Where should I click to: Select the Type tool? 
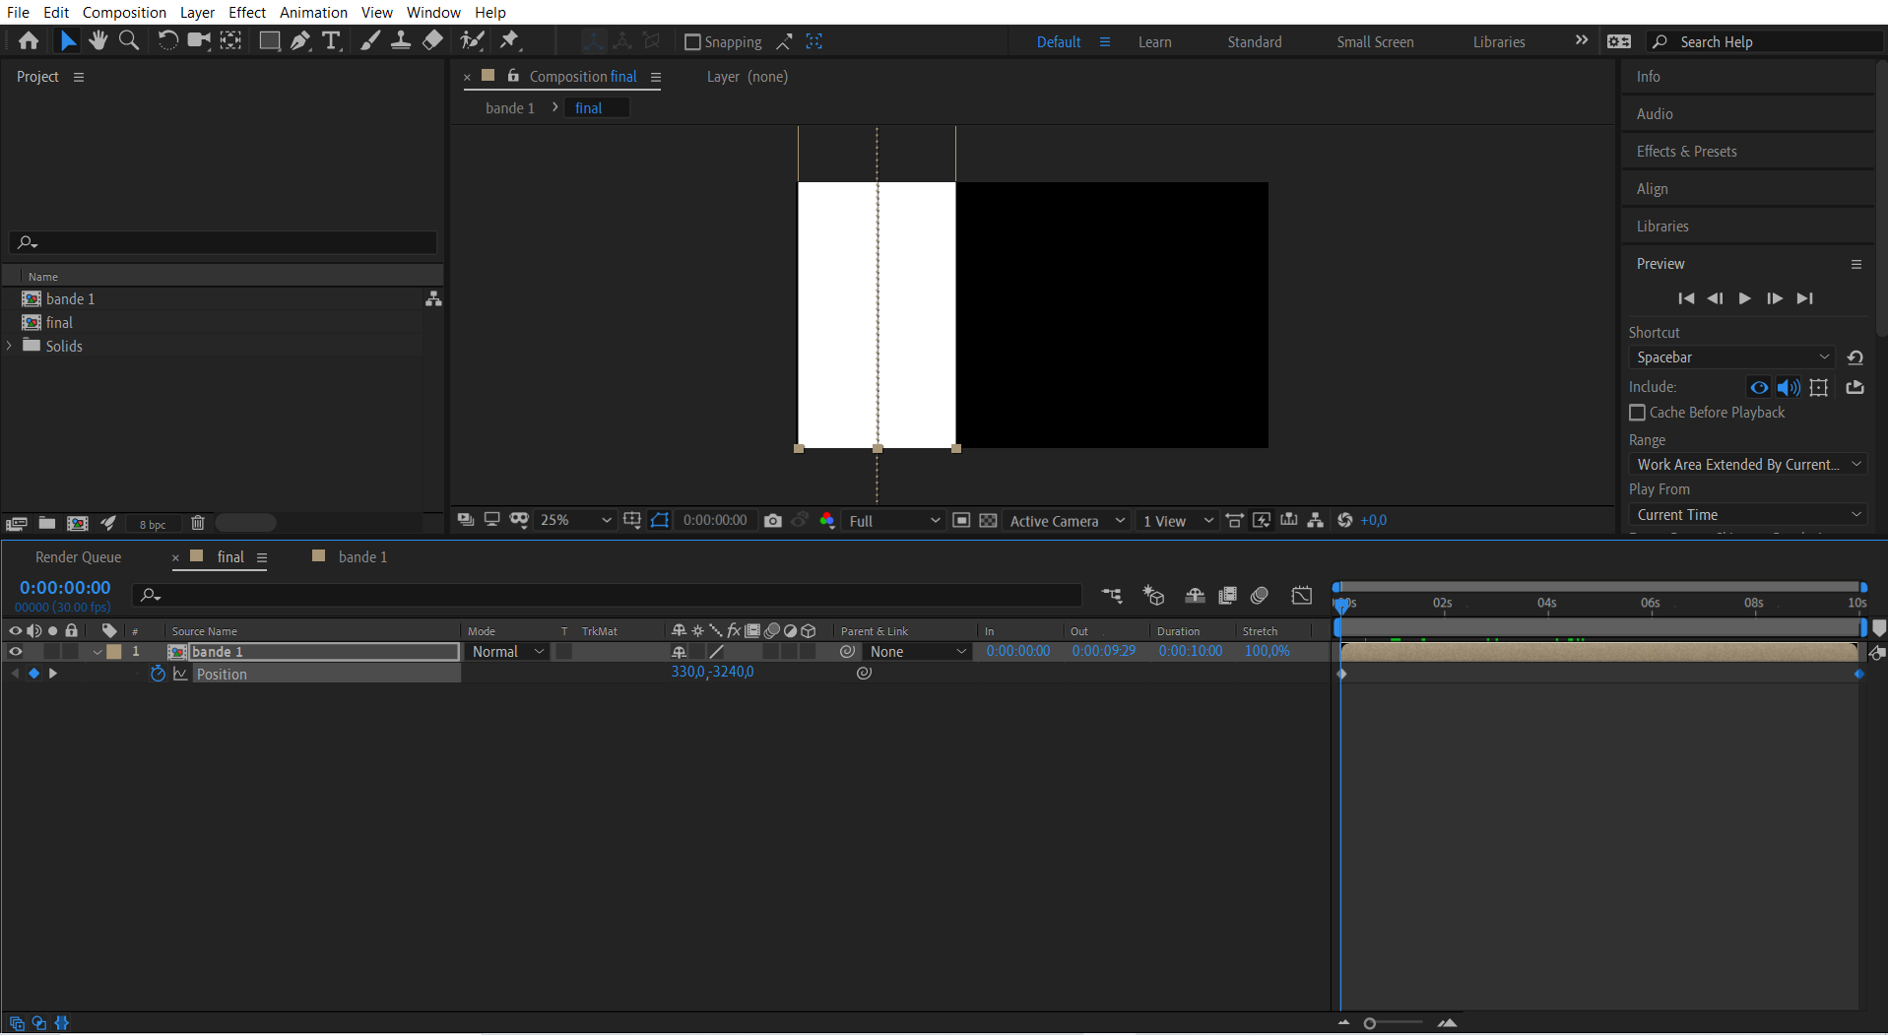332,40
